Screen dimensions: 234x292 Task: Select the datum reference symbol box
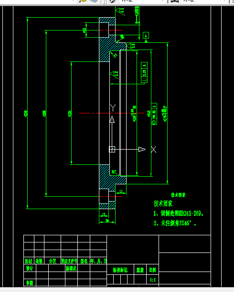[x=146, y=35]
